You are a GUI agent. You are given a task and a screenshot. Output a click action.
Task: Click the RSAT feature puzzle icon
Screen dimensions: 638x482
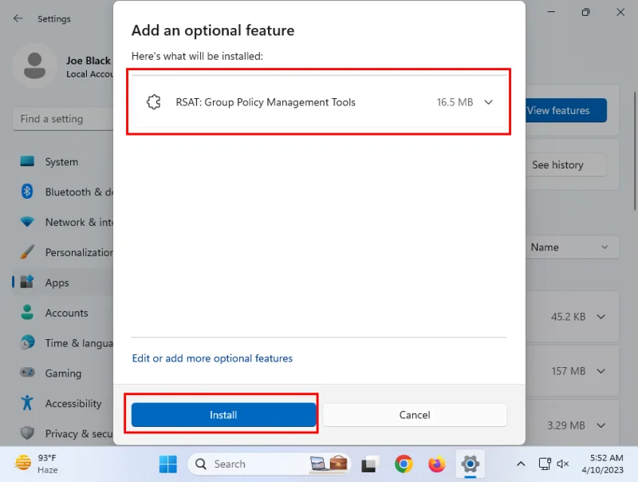[154, 102]
